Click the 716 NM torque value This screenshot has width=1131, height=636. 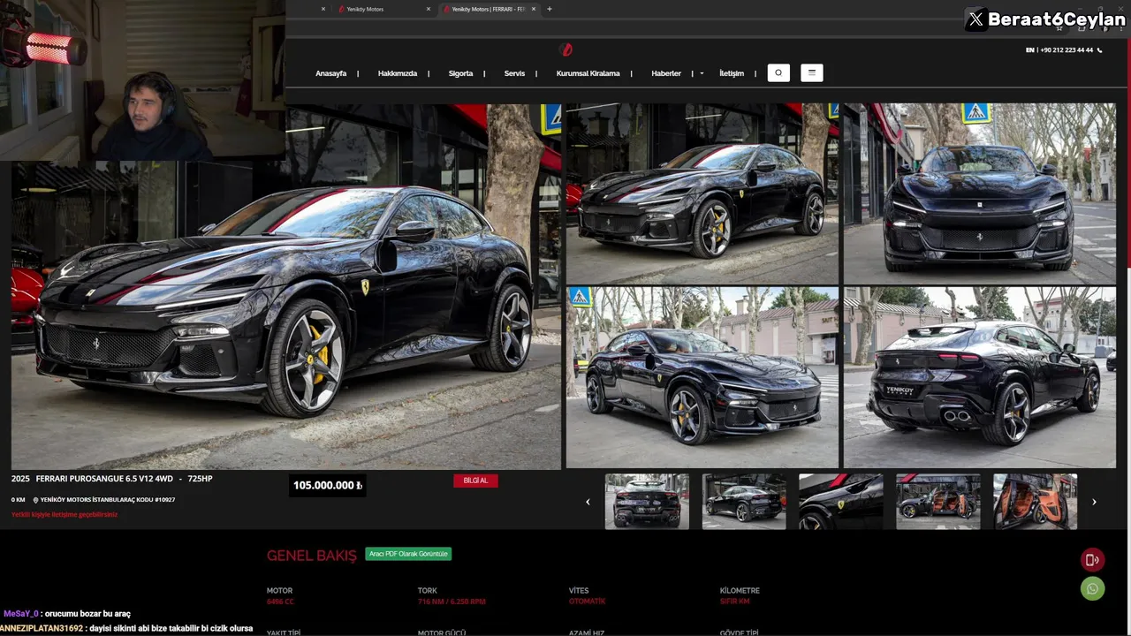pyautogui.click(x=452, y=602)
